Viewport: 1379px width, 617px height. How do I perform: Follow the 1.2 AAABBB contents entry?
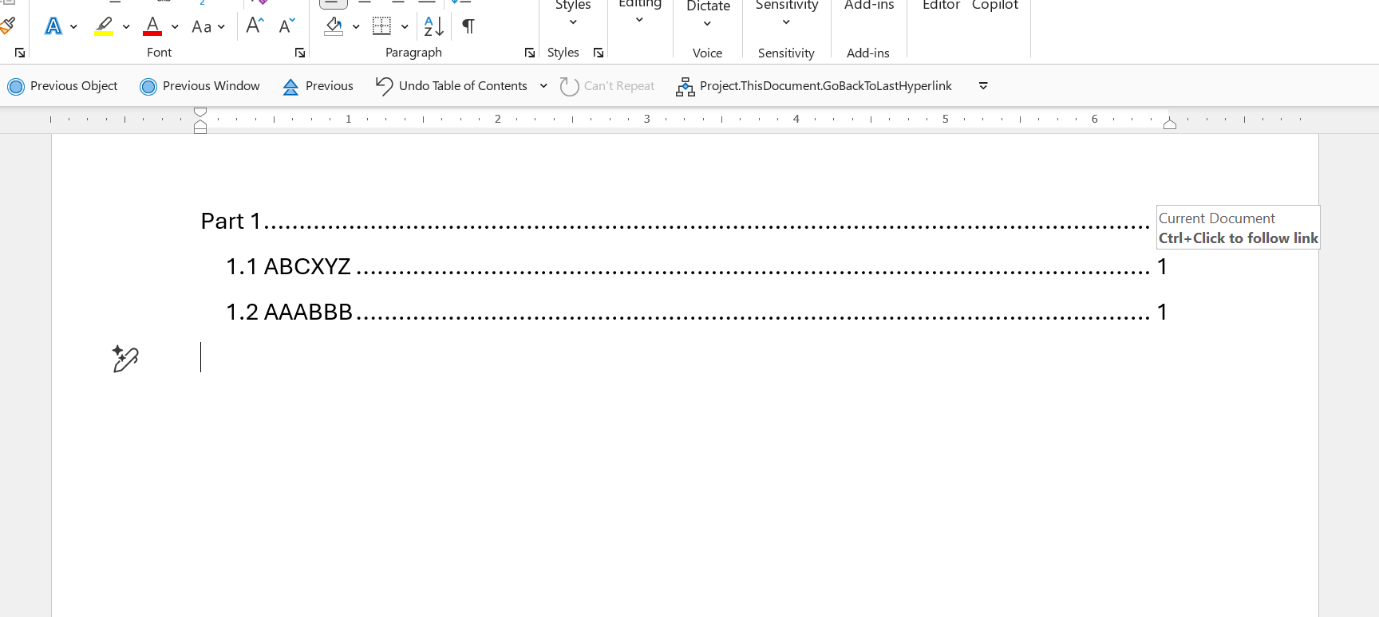click(697, 312)
